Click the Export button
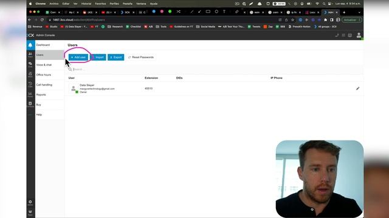This screenshot has height=218, width=389. tap(116, 58)
